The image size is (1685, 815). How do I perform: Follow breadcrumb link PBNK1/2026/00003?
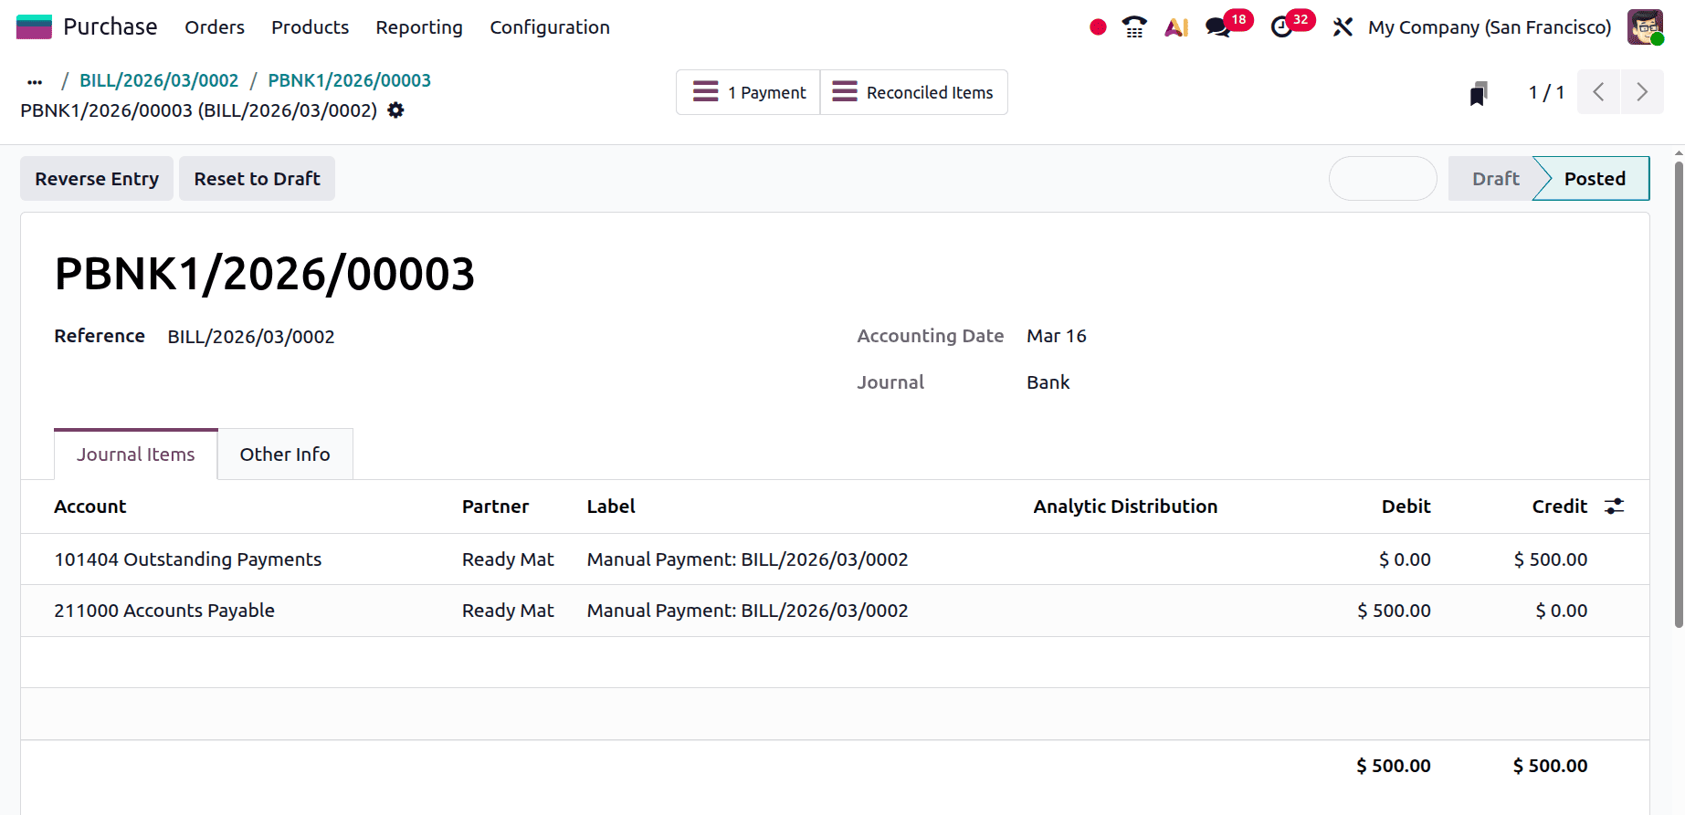[x=349, y=80]
